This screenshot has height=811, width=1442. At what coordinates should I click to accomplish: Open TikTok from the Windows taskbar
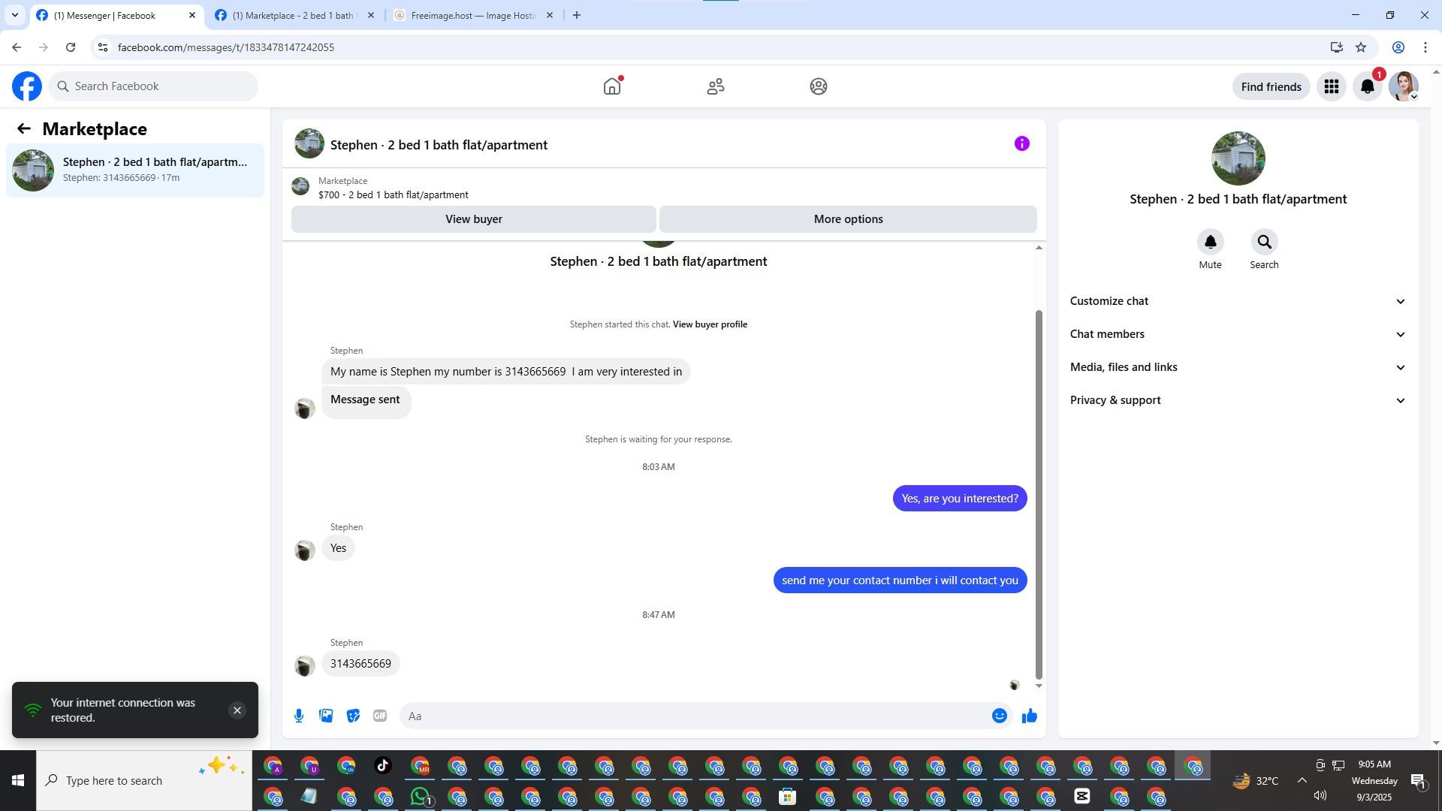[383, 766]
